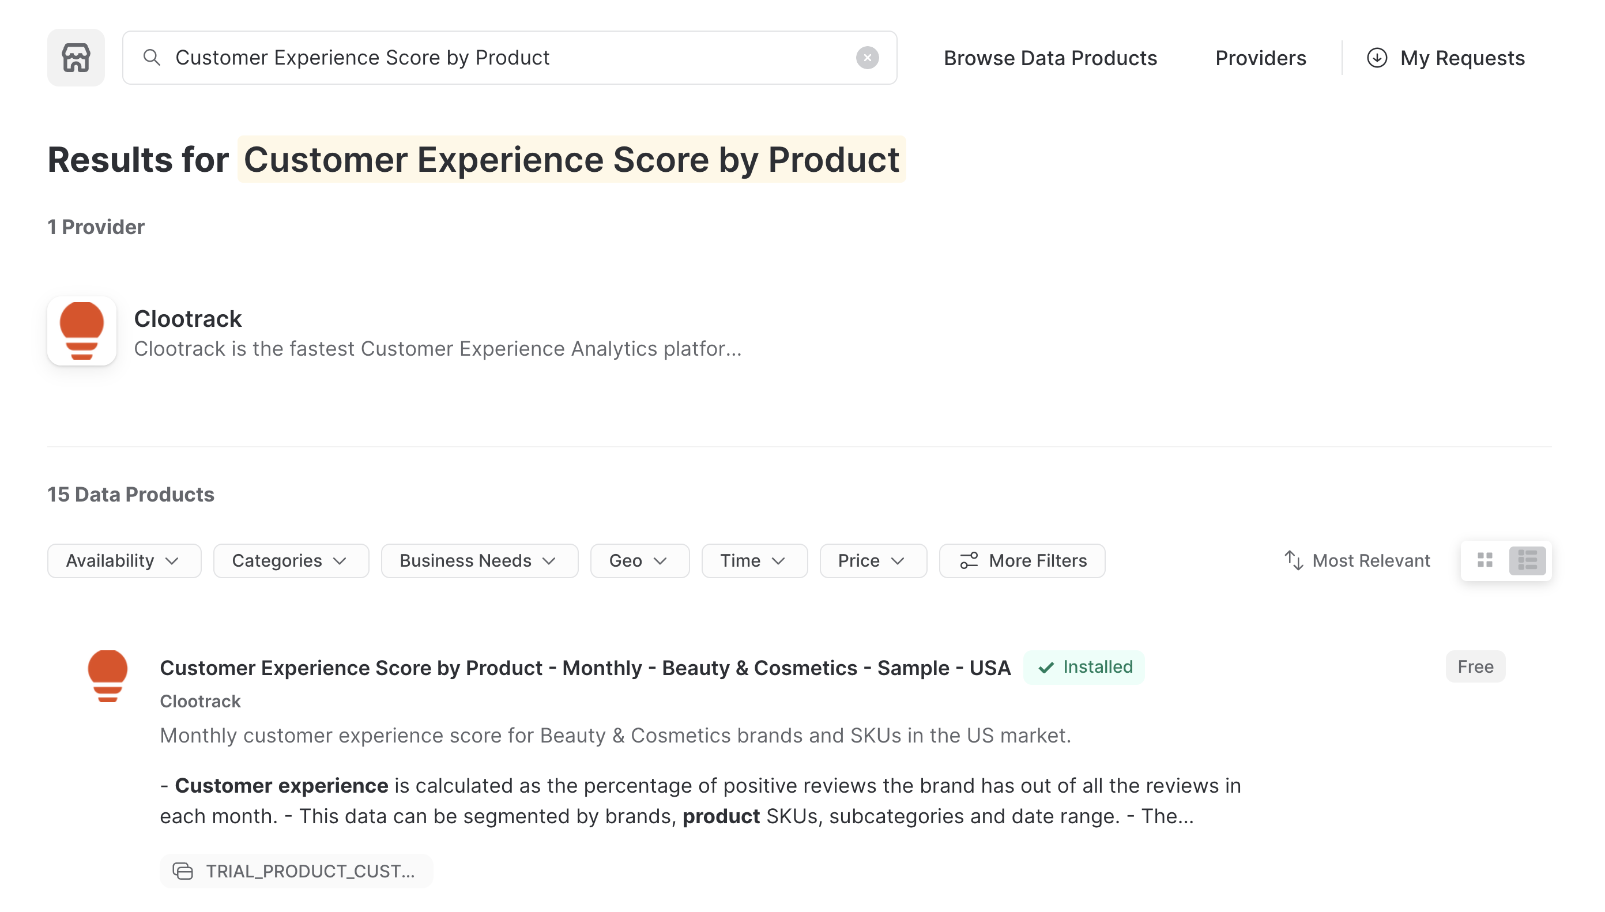This screenshot has width=1605, height=912.
Task: Click the Clootrack logo on product listing
Action: 108,675
